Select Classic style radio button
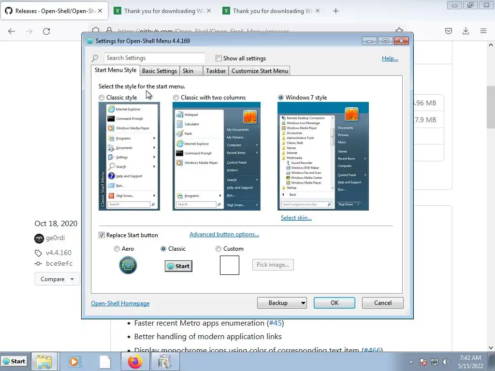Image resolution: width=495 pixels, height=371 pixels. pyautogui.click(x=102, y=98)
